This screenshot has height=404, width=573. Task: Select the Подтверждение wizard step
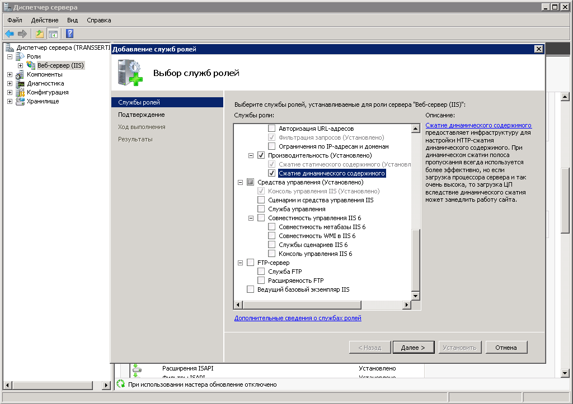coord(141,115)
